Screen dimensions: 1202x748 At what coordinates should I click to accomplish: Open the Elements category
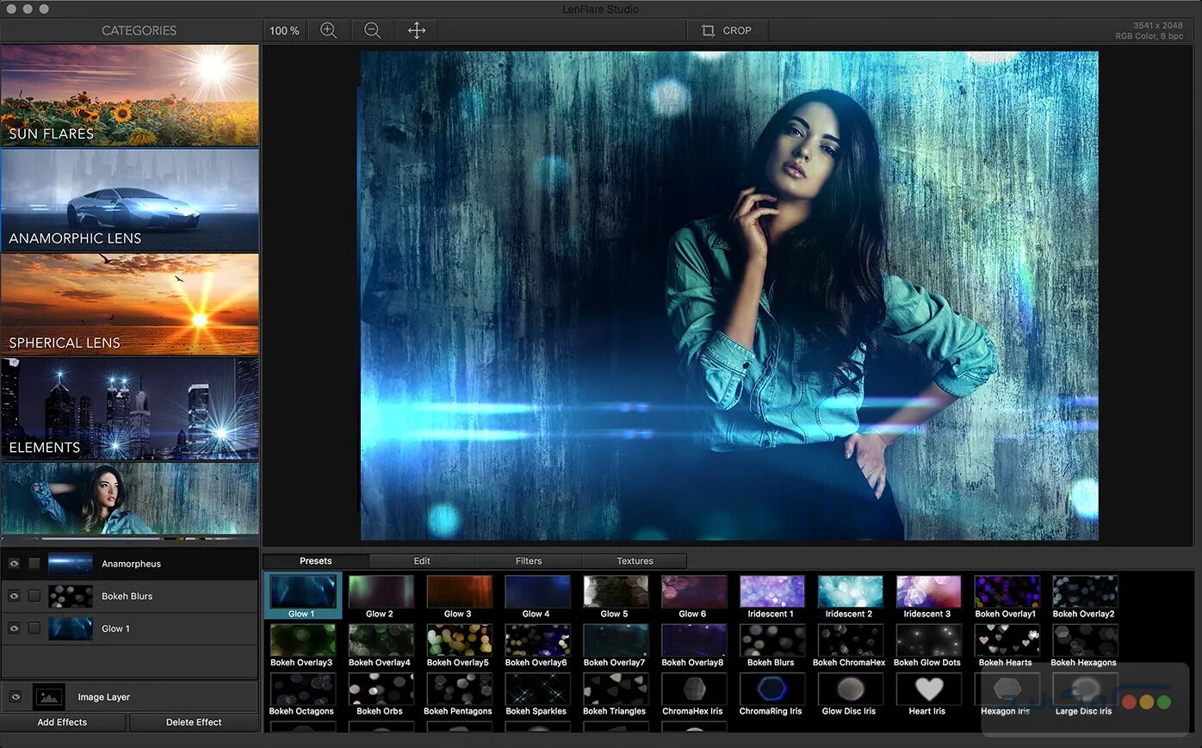[129, 410]
